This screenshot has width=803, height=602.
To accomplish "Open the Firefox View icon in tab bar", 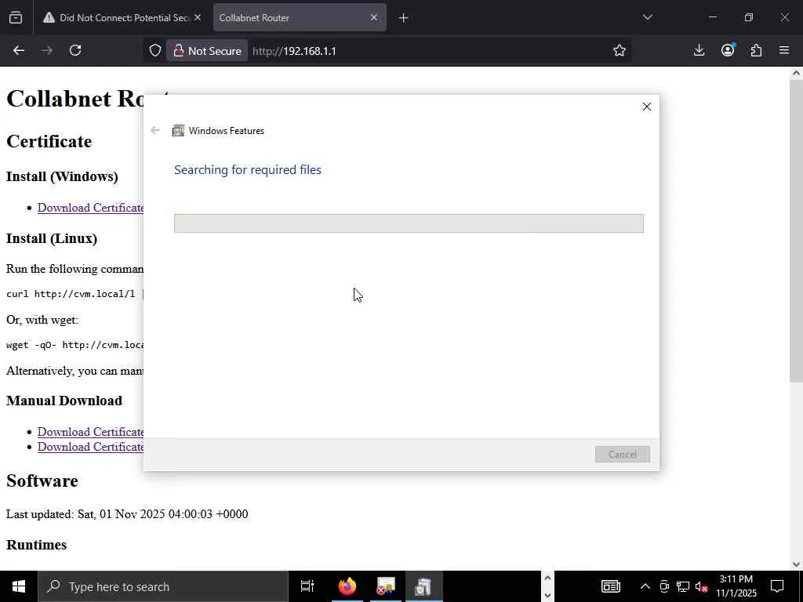I will click(16, 17).
